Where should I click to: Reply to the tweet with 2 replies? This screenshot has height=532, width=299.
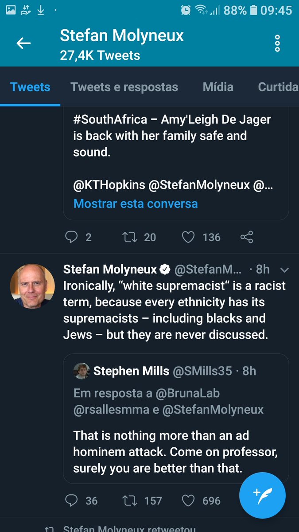[x=71, y=237]
